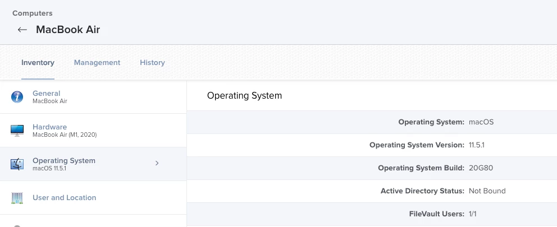Click MacBook Air subtitle under General
The height and width of the screenshot is (227, 557).
(50, 101)
